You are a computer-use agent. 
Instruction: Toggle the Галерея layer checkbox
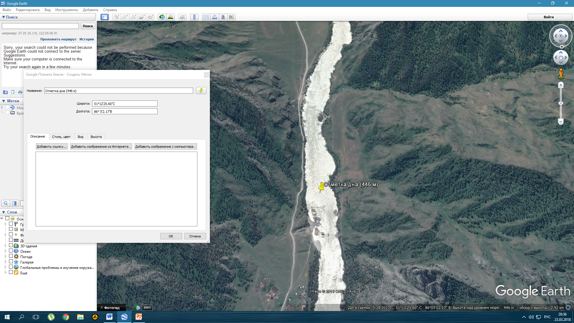click(11, 262)
